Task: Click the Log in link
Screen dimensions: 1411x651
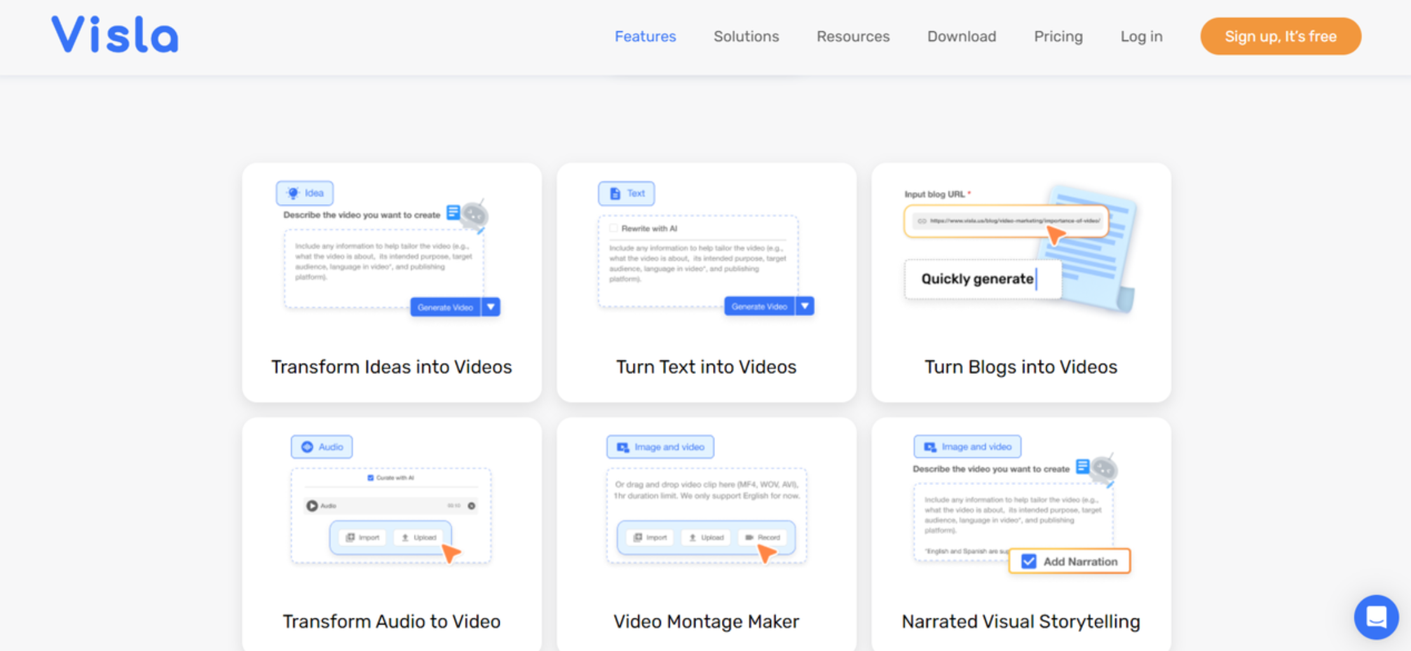Action: coord(1142,37)
